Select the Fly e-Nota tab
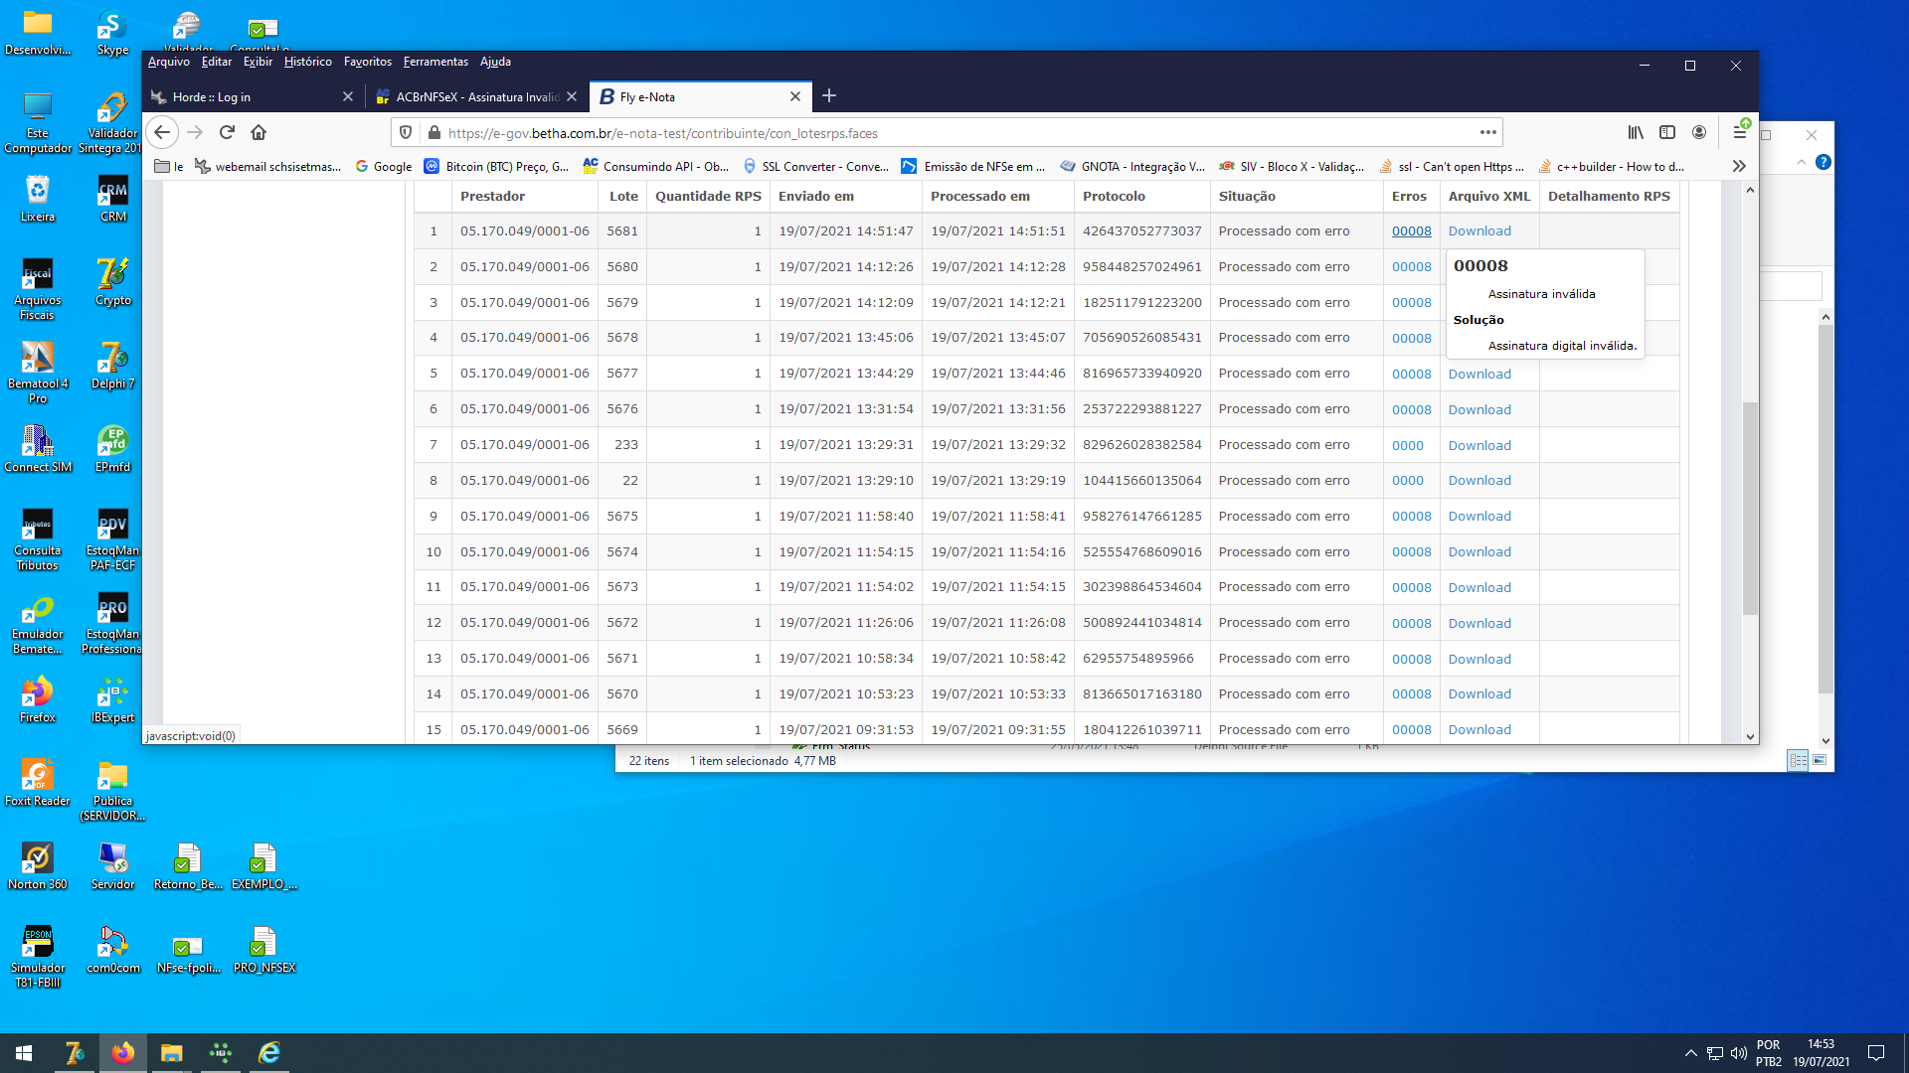 click(x=701, y=96)
